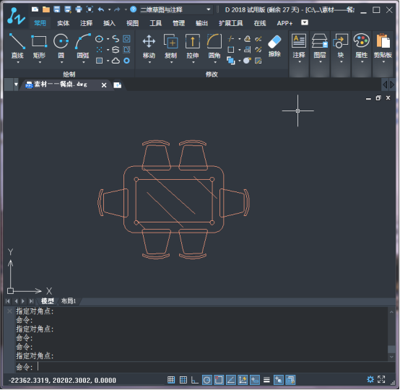400x390 pixels.
Task: Open the Layers (图层) panel icon
Action: (320, 41)
